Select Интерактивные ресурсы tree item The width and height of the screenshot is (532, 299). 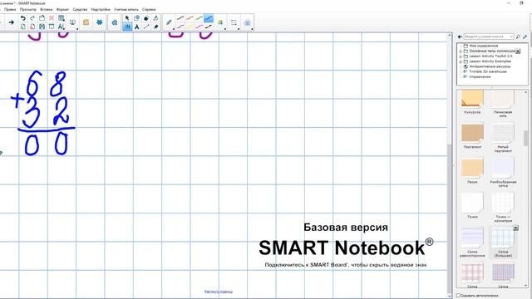[490, 66]
